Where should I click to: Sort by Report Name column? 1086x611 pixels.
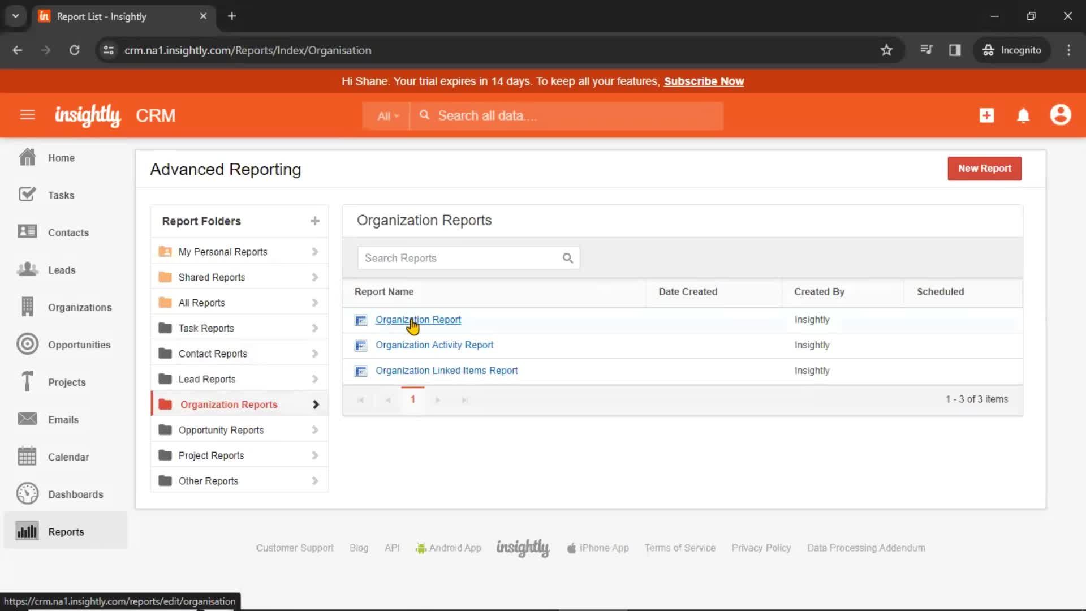click(x=384, y=292)
